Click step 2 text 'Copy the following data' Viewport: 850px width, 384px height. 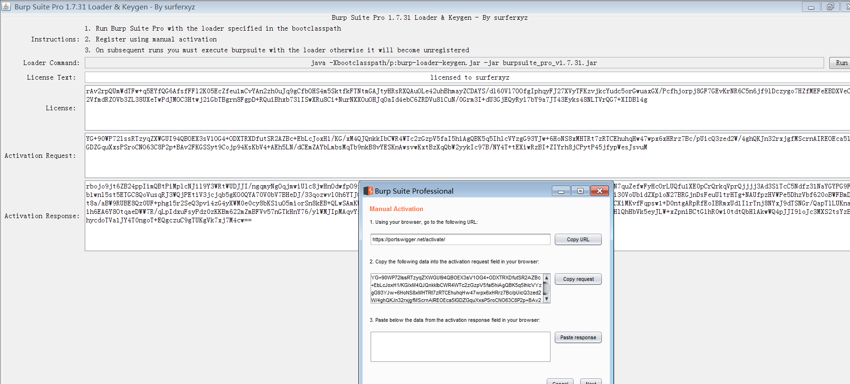(x=454, y=261)
